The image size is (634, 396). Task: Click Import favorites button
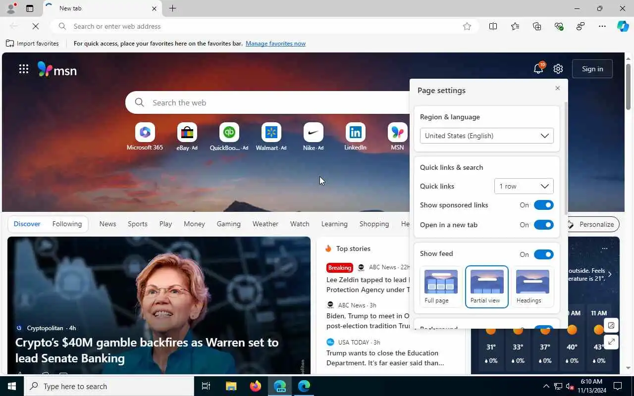[32, 44]
